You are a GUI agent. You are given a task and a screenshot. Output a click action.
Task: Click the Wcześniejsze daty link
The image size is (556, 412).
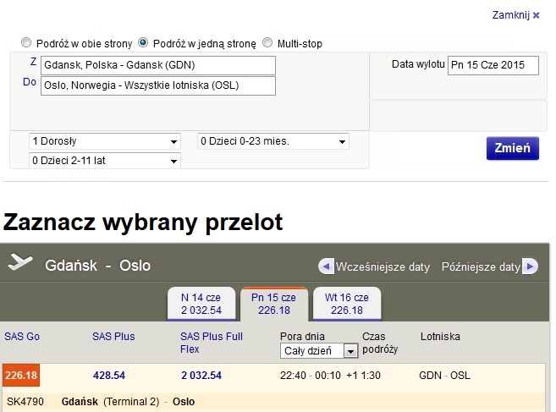coord(383,266)
